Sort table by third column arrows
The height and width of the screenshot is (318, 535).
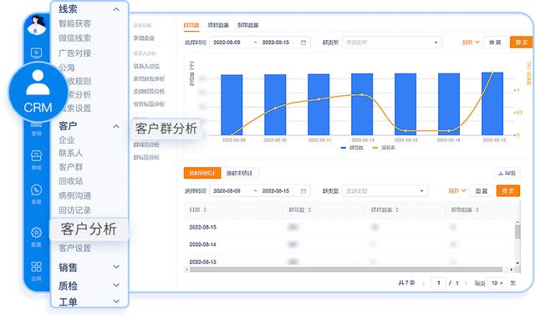point(397,209)
